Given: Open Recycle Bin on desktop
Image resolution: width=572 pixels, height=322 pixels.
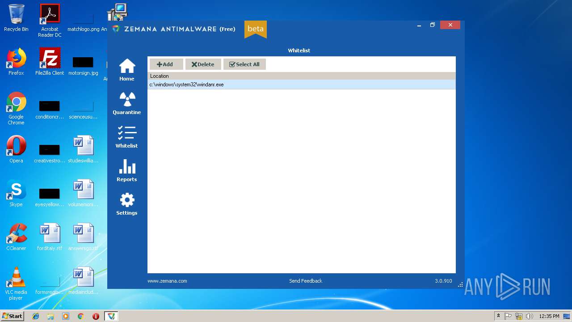Looking at the screenshot, I should pos(16,18).
